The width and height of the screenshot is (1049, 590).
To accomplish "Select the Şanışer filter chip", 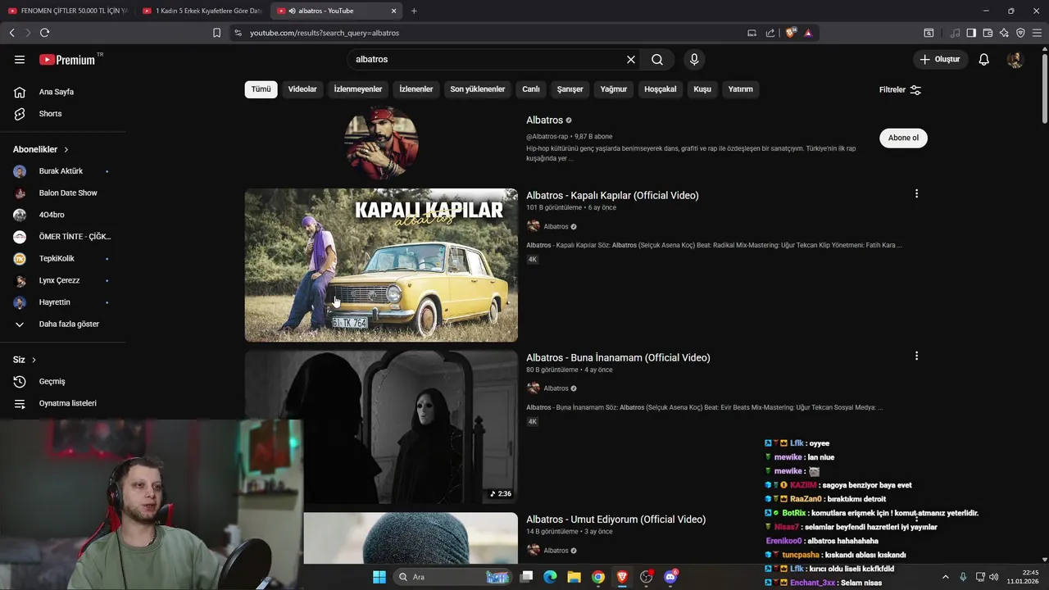I will pyautogui.click(x=570, y=89).
